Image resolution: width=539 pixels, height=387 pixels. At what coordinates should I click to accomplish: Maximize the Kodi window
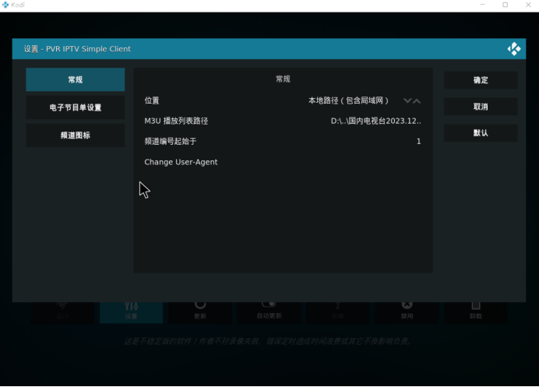[505, 5]
